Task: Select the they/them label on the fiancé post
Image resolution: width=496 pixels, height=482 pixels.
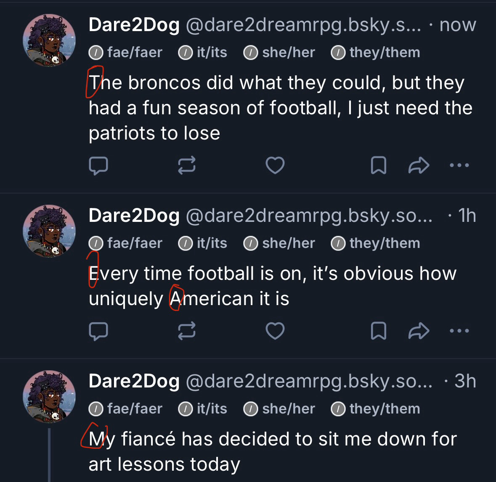Action: [x=376, y=409]
